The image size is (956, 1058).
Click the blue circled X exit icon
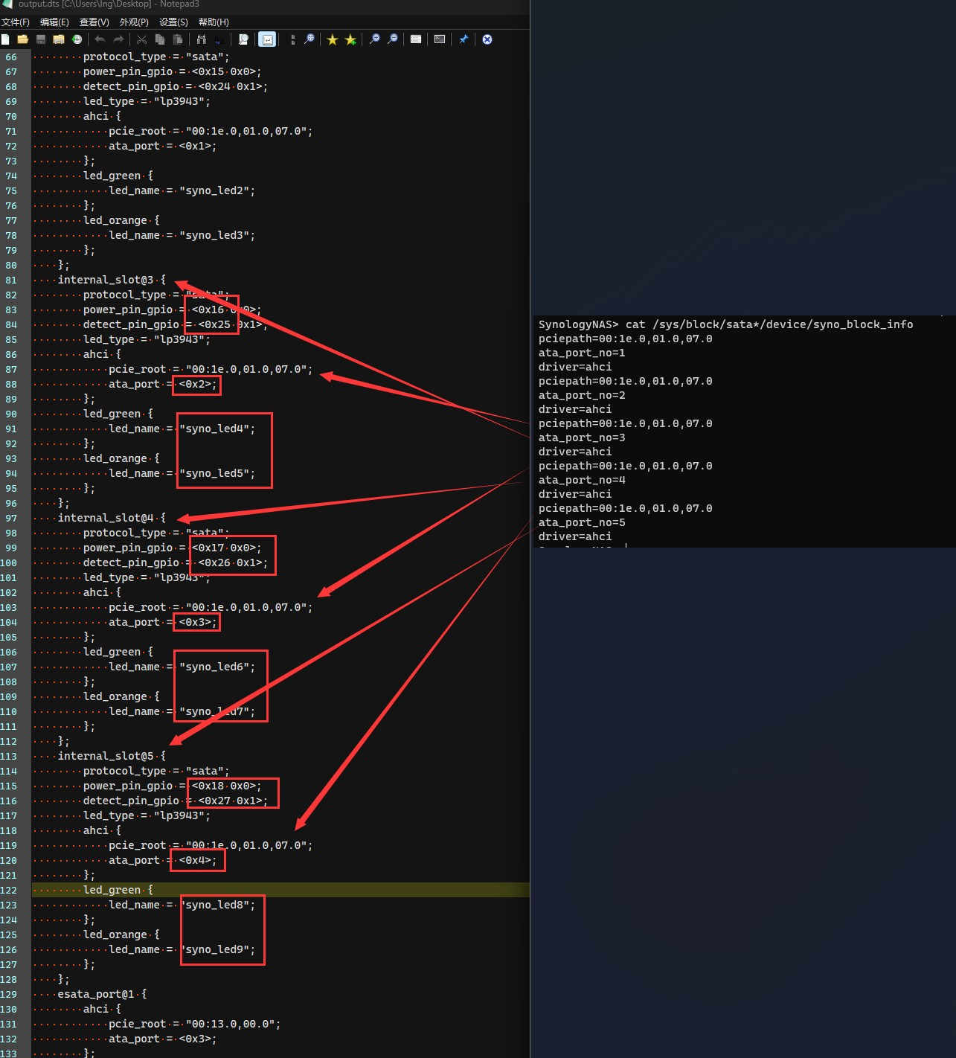click(x=487, y=39)
